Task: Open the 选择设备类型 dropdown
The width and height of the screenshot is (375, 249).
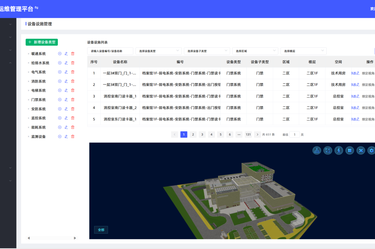Action: click(x=158, y=51)
